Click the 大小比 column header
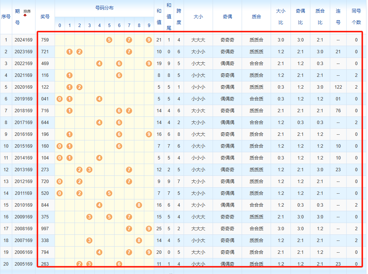The image size is (368, 274). point(281,17)
